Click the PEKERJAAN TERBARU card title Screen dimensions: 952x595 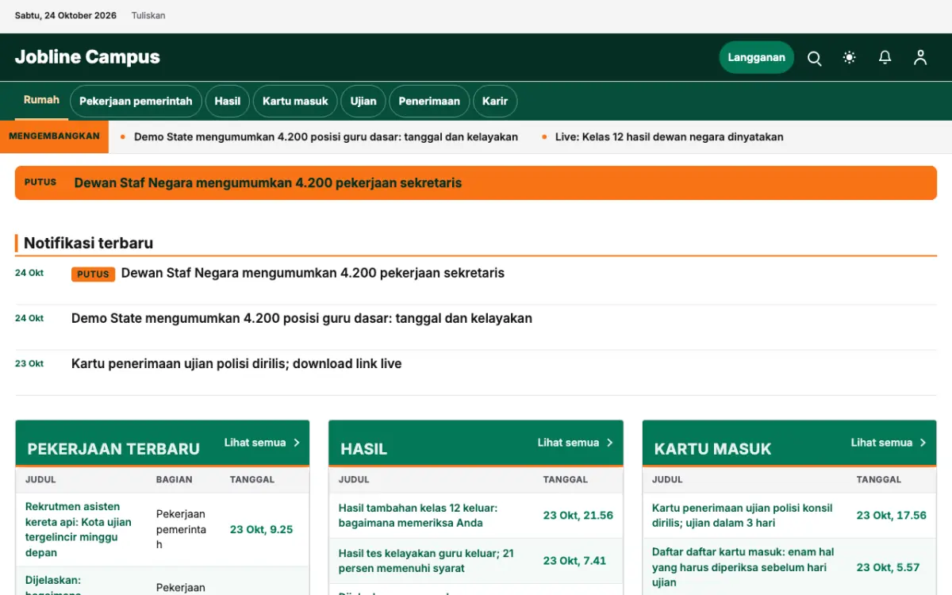(x=113, y=448)
